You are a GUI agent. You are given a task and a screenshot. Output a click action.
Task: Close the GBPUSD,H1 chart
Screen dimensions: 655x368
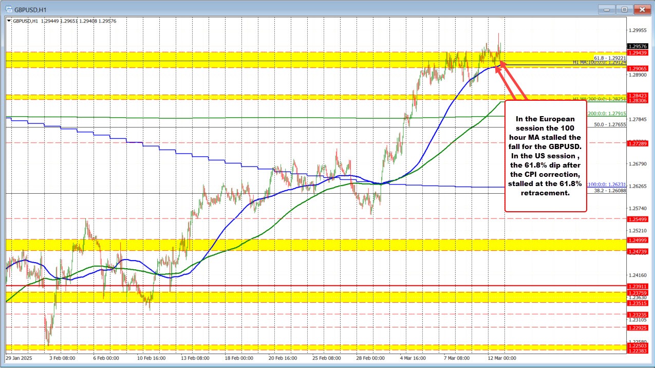point(642,9)
